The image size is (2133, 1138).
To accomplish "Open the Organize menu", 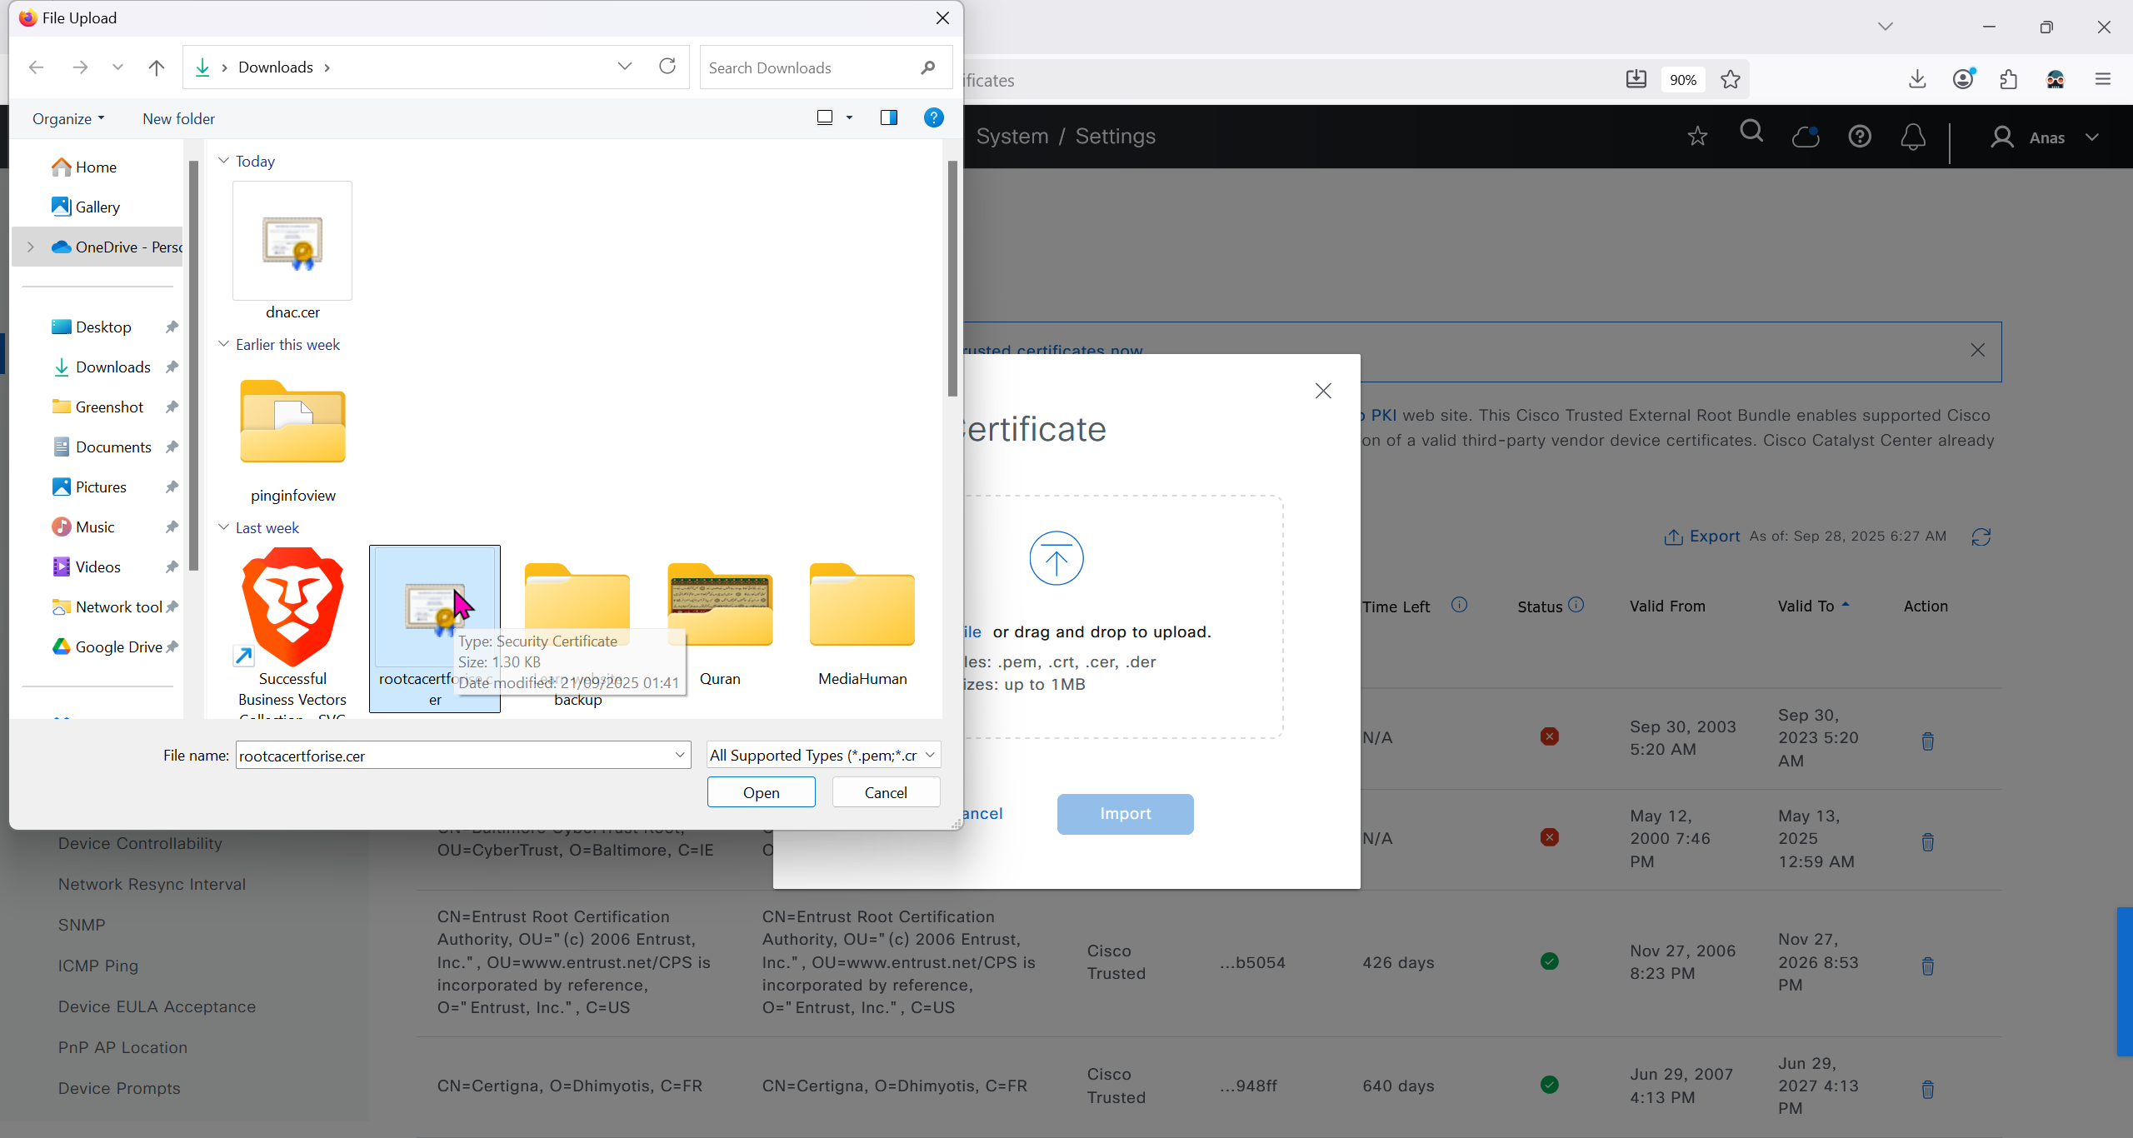I will pos(68,118).
